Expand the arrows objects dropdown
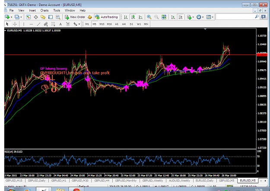 (x=79, y=24)
